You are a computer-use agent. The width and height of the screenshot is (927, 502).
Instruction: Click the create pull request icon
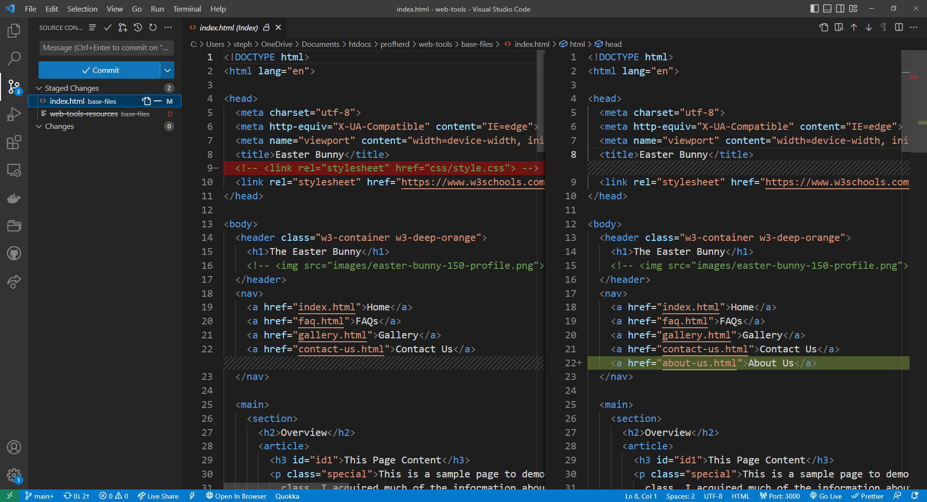(x=123, y=28)
